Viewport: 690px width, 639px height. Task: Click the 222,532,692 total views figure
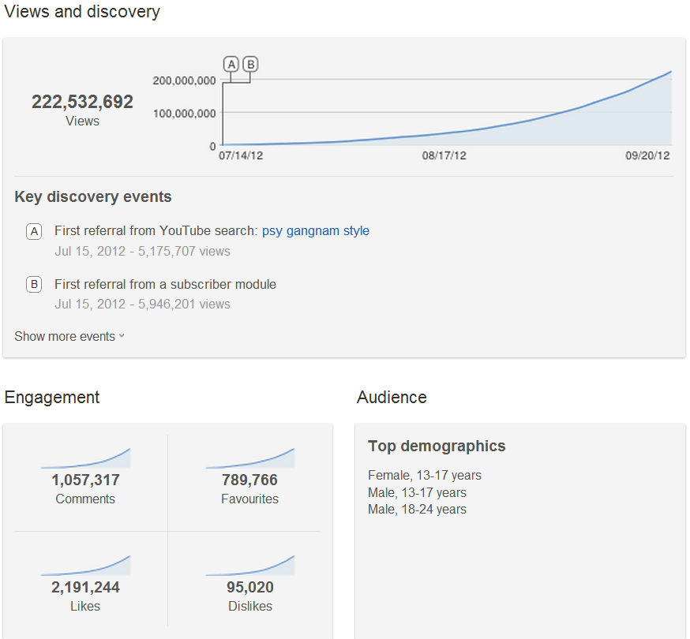82,102
